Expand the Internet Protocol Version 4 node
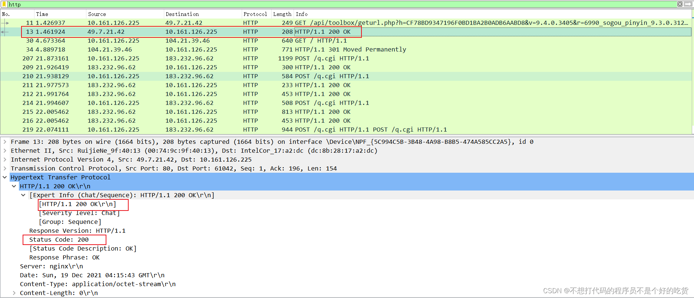 (5, 159)
